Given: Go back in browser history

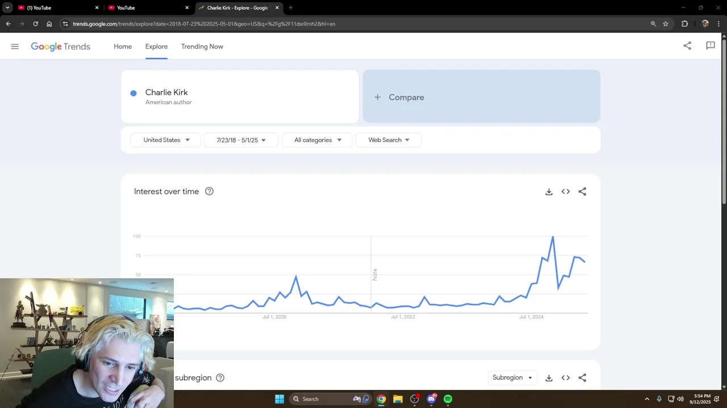Looking at the screenshot, I should pyautogui.click(x=9, y=24).
